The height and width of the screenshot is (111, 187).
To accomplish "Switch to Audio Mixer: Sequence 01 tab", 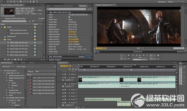I will coord(63,6).
